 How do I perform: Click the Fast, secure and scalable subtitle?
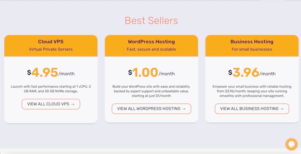tap(151, 49)
